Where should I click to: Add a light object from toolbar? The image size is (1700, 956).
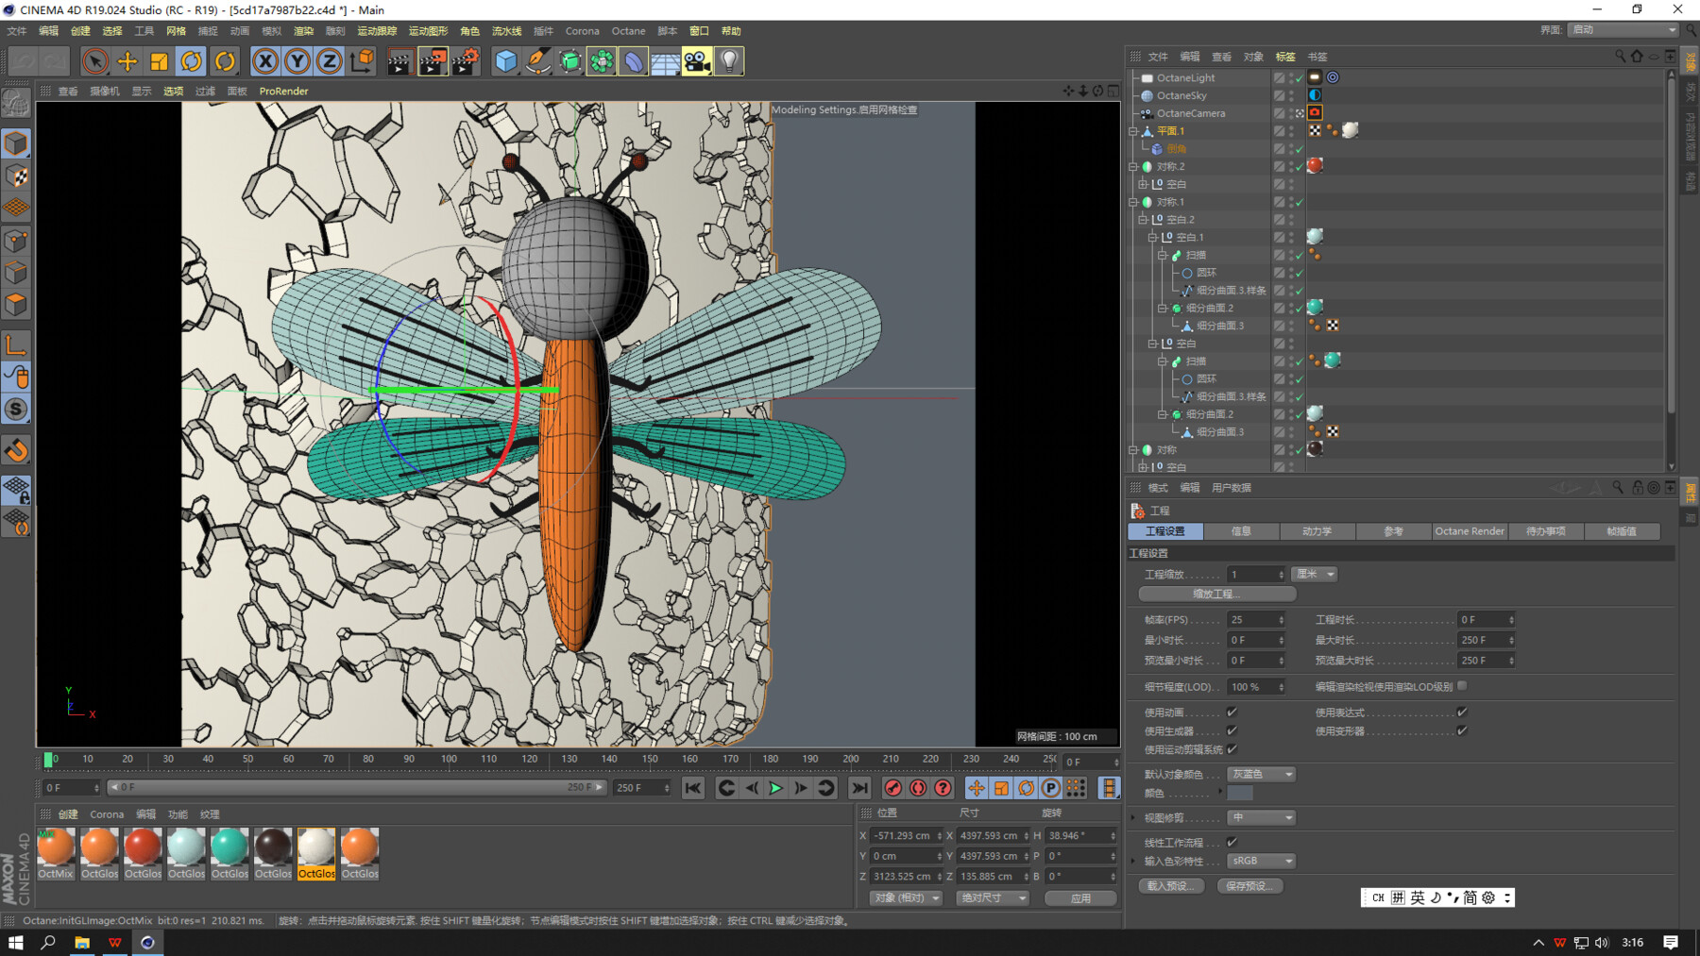point(729,61)
